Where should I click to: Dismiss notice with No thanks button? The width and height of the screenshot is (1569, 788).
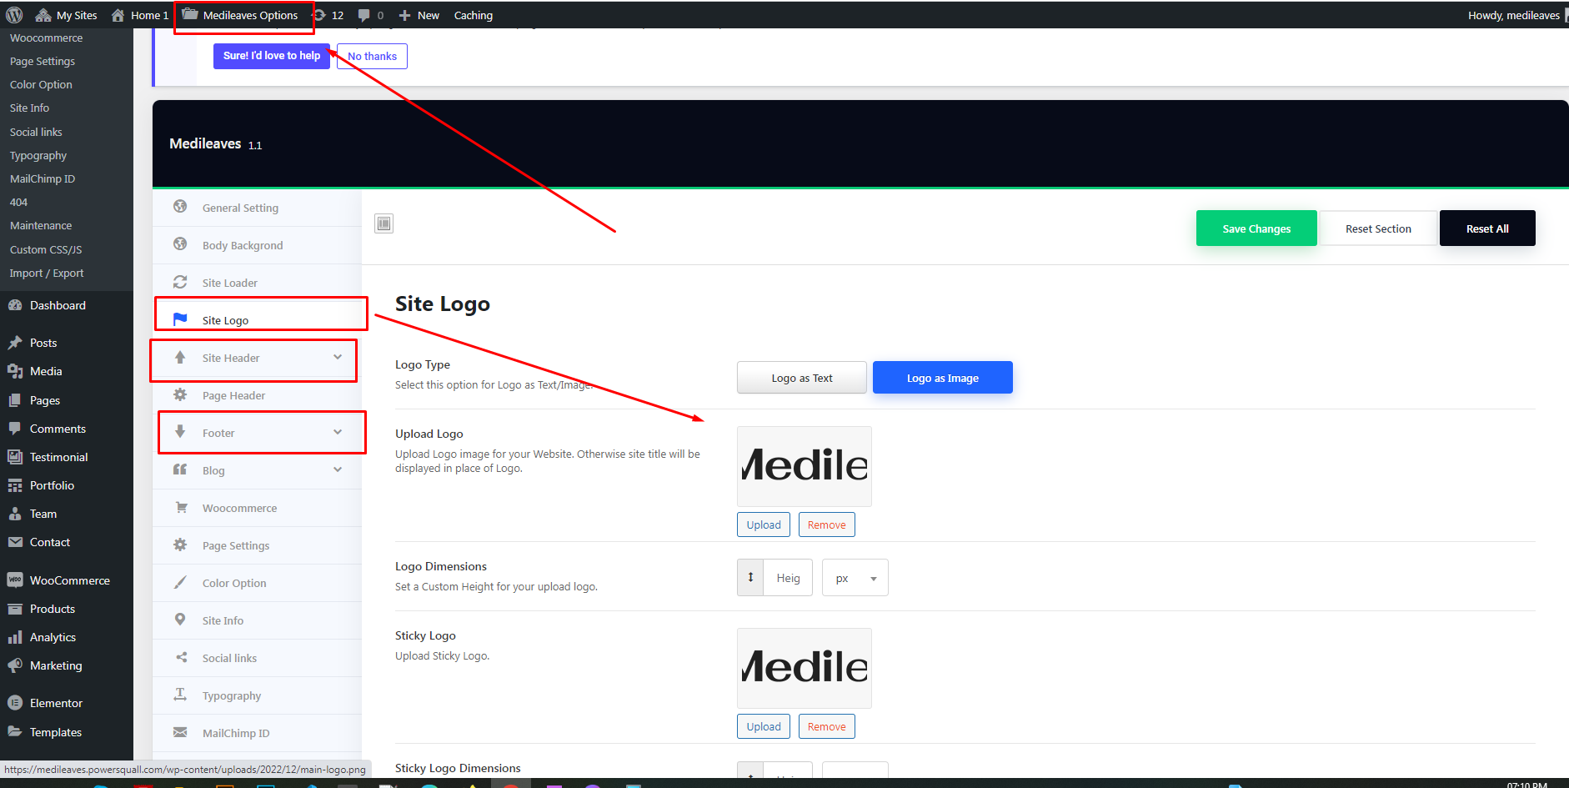coord(372,56)
